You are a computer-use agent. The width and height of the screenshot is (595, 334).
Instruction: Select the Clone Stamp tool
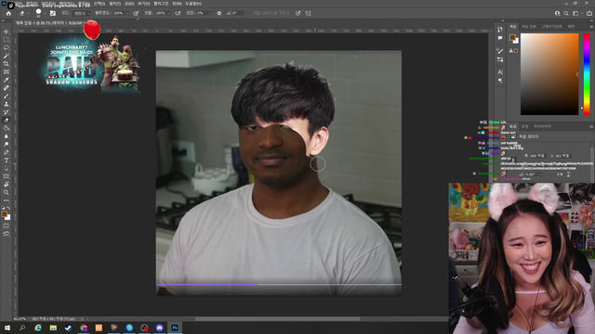coord(7,104)
